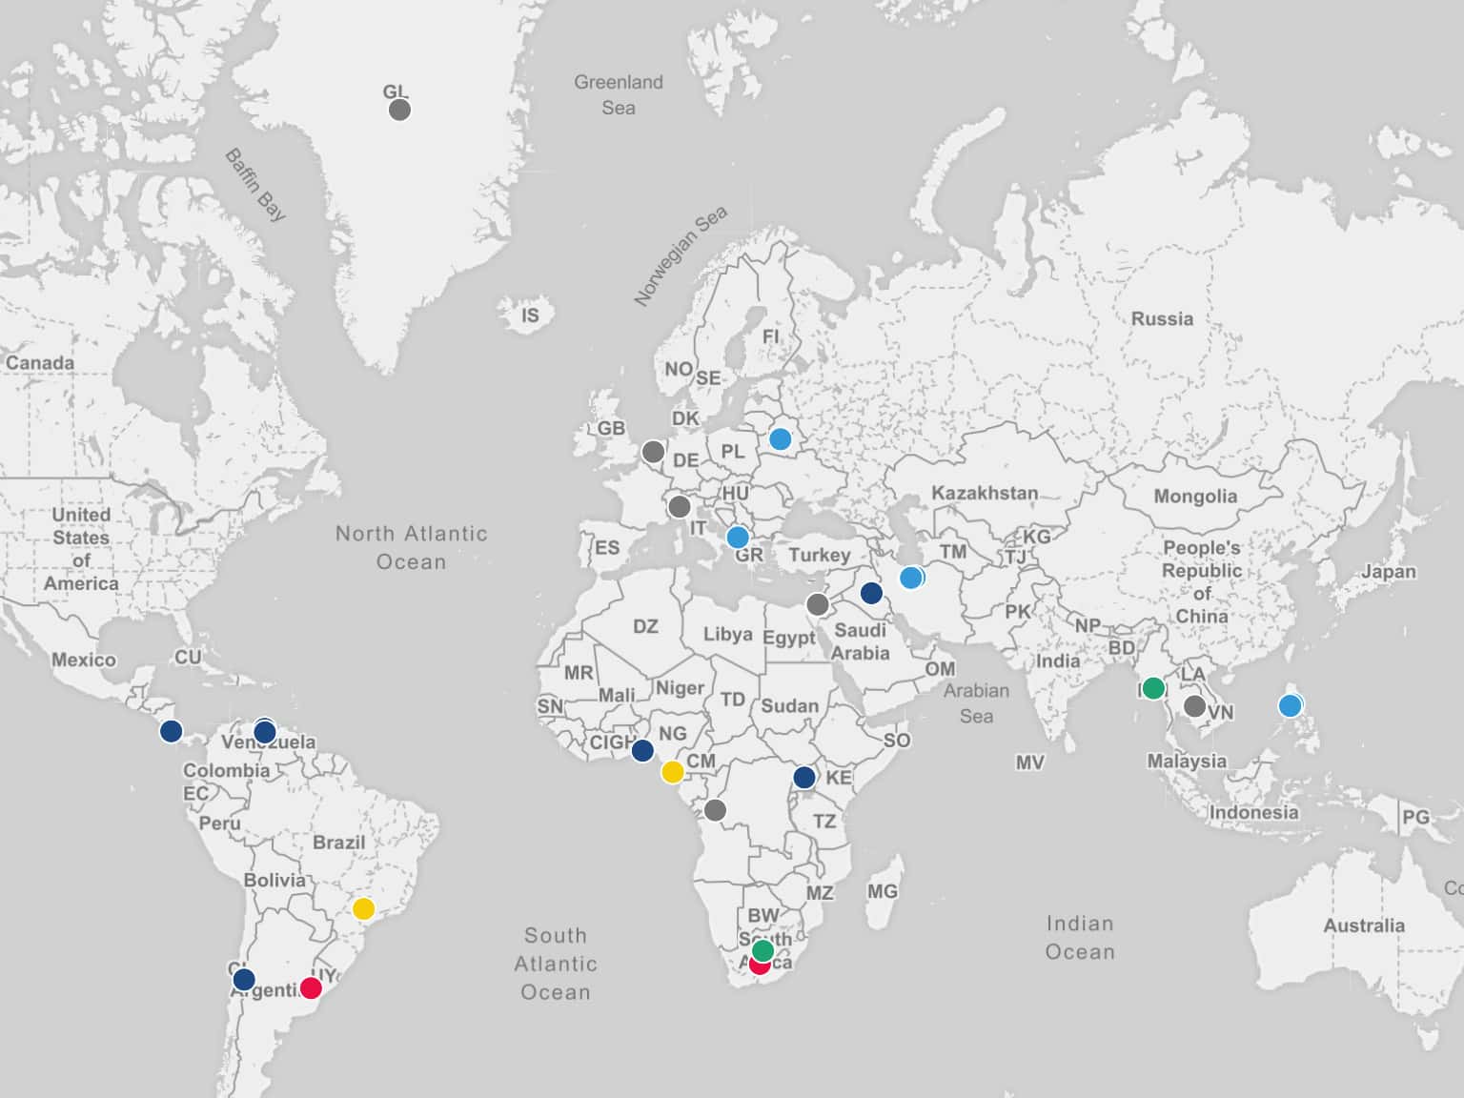Click the gray marker northeast of Egypt

(818, 604)
